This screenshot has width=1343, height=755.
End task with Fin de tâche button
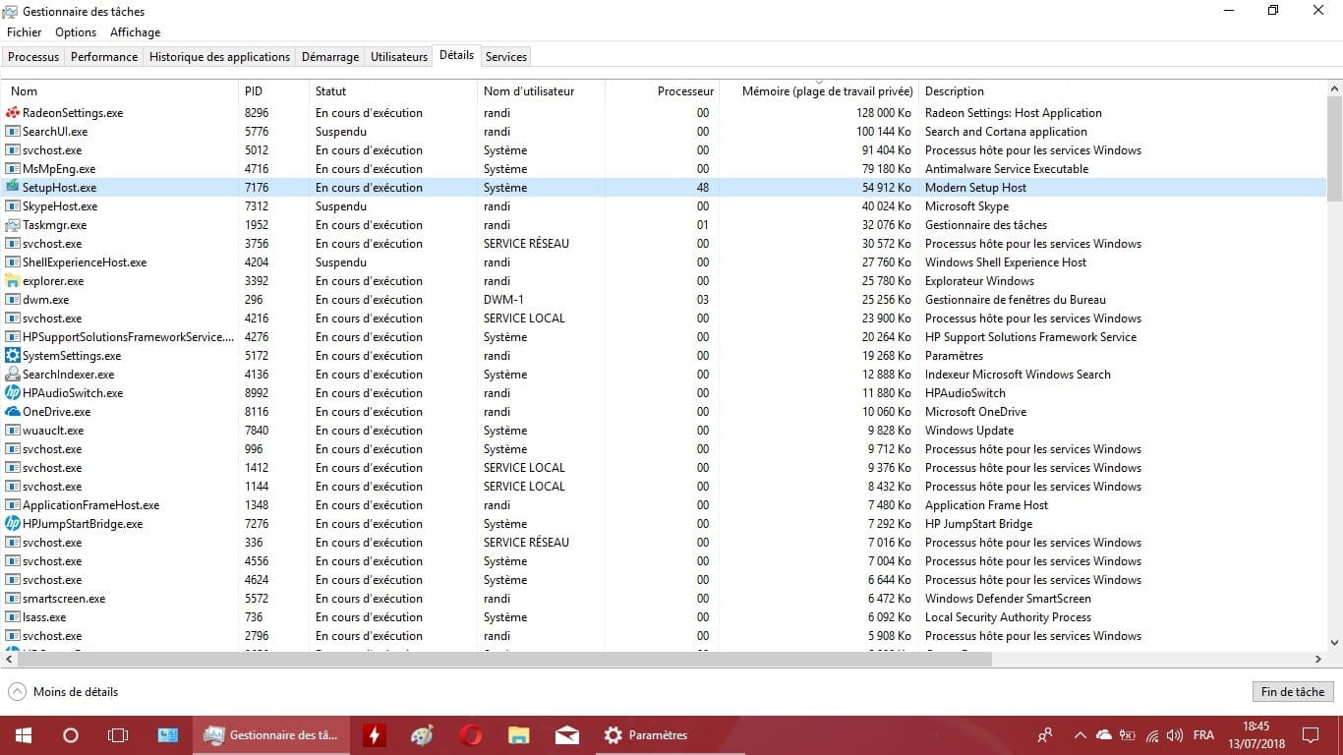(x=1293, y=692)
